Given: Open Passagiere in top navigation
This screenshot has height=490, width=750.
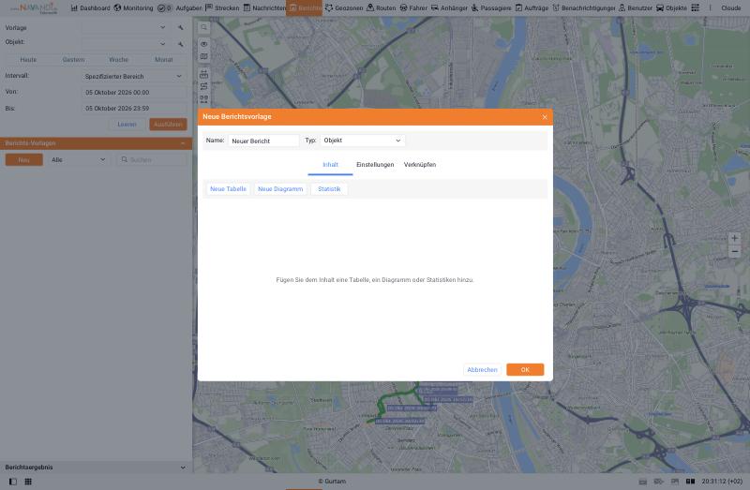Looking at the screenshot, I should coord(490,8).
